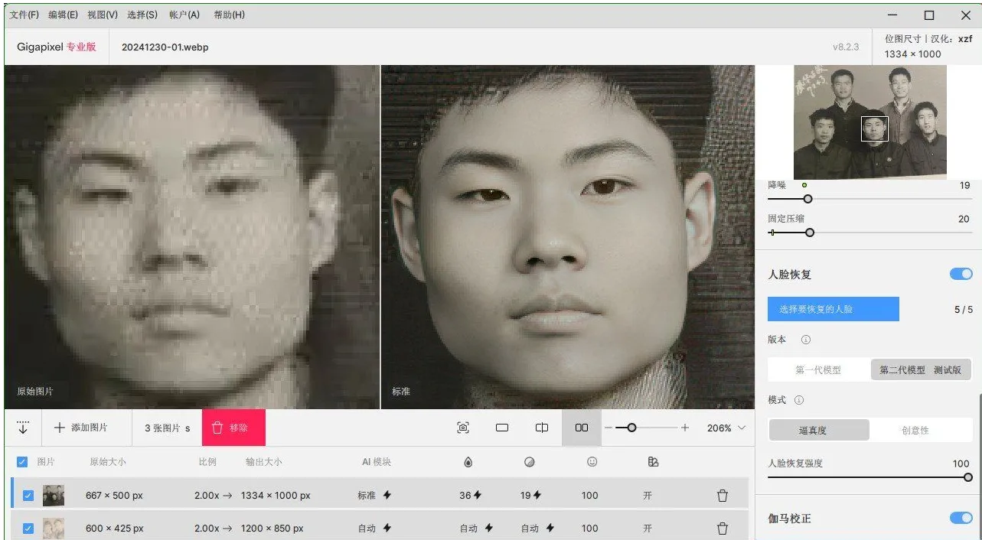Screen dimensions: 982x540
Task: Switch to single view layout icon
Action: tap(502, 428)
